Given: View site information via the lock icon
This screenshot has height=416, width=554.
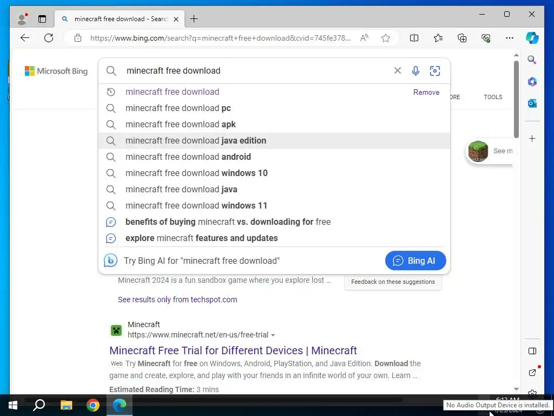Looking at the screenshot, I should click(x=78, y=38).
